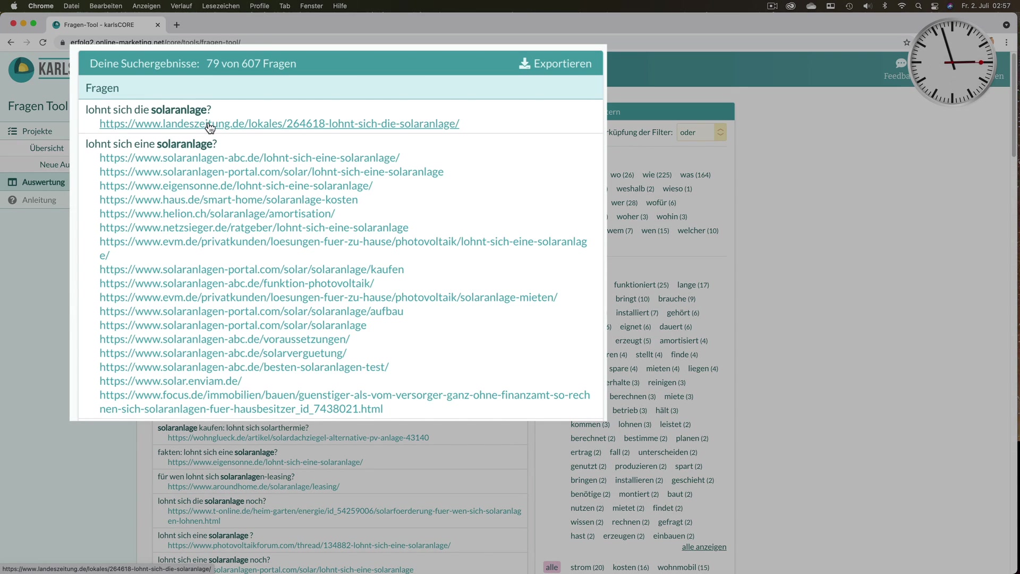Click the volume menu bar icon
The width and height of the screenshot is (1020, 574).
pyautogui.click(x=867, y=6)
